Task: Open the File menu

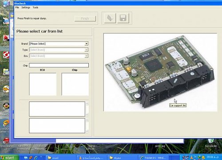Action: coord(17,8)
